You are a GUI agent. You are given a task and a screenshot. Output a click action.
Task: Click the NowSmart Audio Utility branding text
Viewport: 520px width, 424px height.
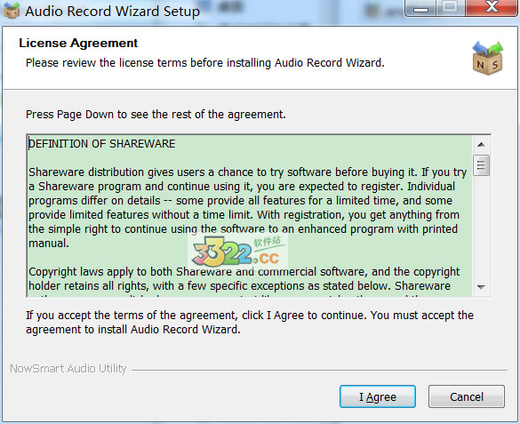[68, 369]
